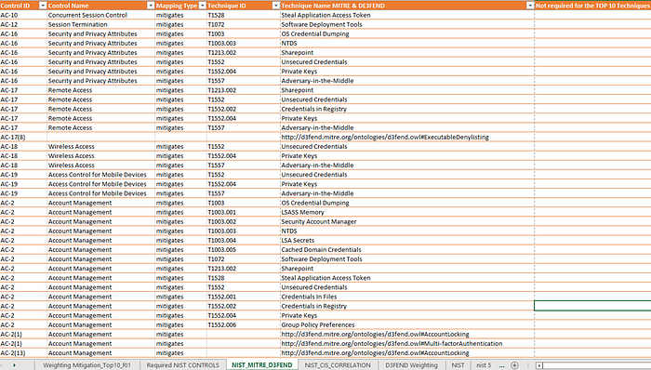
Task: Click the ExecutableDenylisting d3fend URL cell
Action: 407,137
